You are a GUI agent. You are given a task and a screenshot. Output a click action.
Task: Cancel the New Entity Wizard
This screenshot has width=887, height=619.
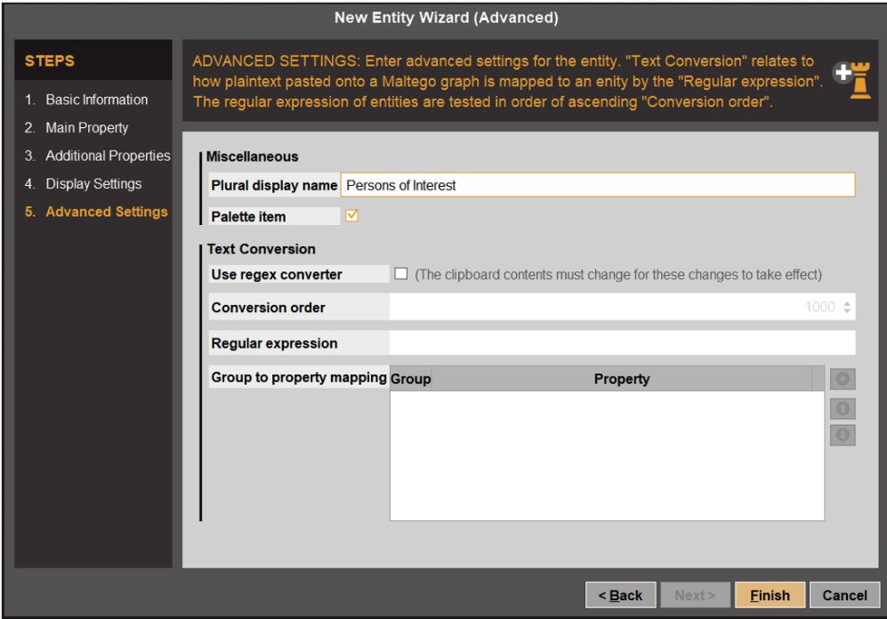pyautogui.click(x=844, y=595)
